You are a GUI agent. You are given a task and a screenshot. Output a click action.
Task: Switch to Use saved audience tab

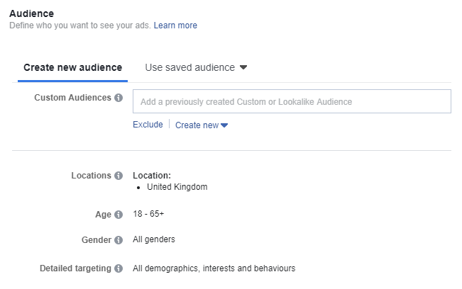coord(190,67)
